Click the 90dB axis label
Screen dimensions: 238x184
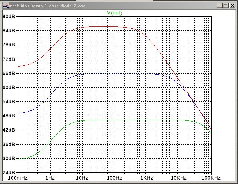click(9, 16)
